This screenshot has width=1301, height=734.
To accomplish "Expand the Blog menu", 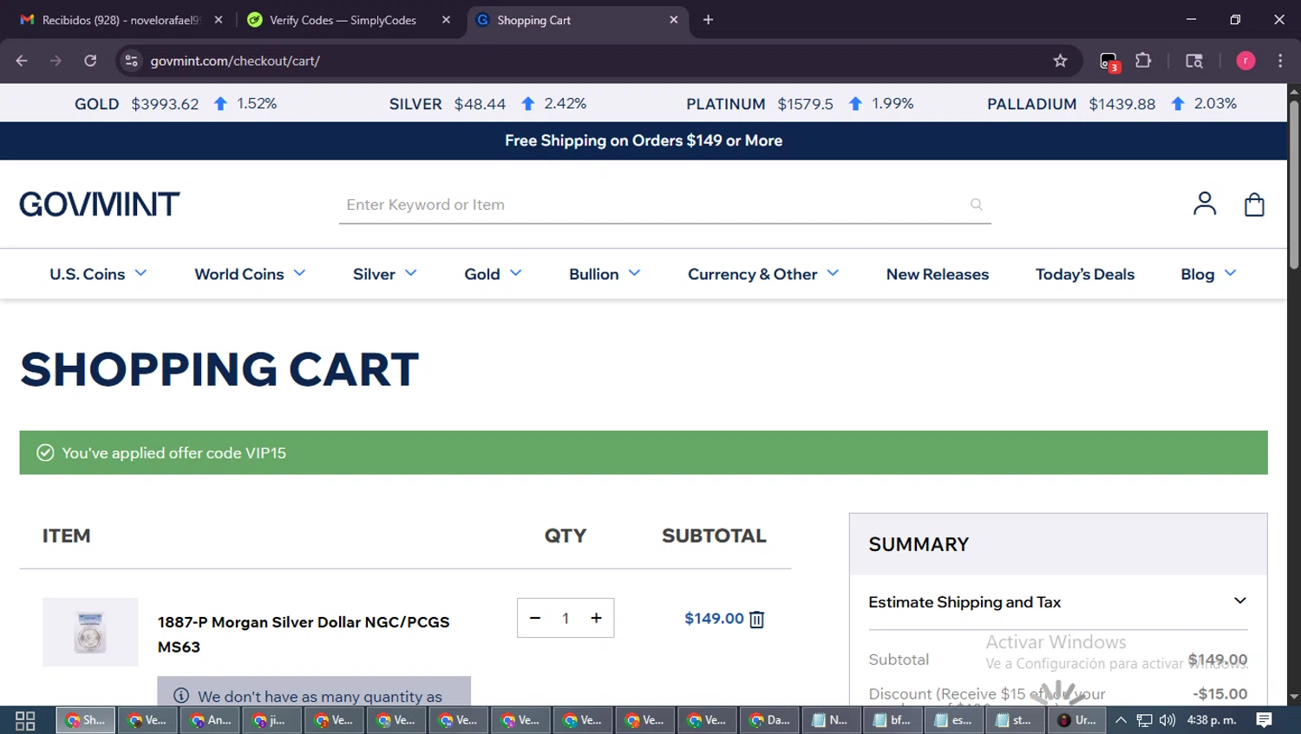I will tap(1208, 274).
